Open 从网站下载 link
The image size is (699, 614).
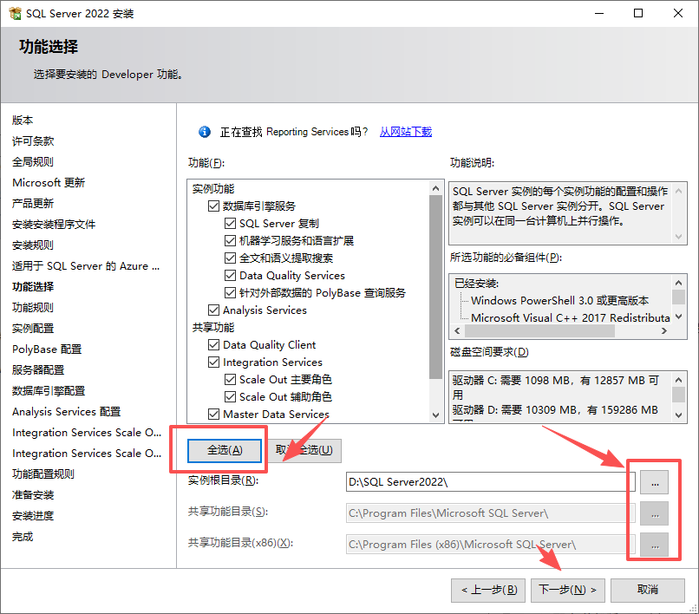pyautogui.click(x=406, y=132)
